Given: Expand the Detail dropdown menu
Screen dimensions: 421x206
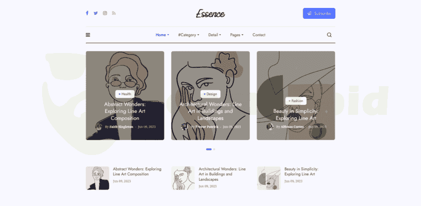Looking at the screenshot, I should click(x=214, y=35).
